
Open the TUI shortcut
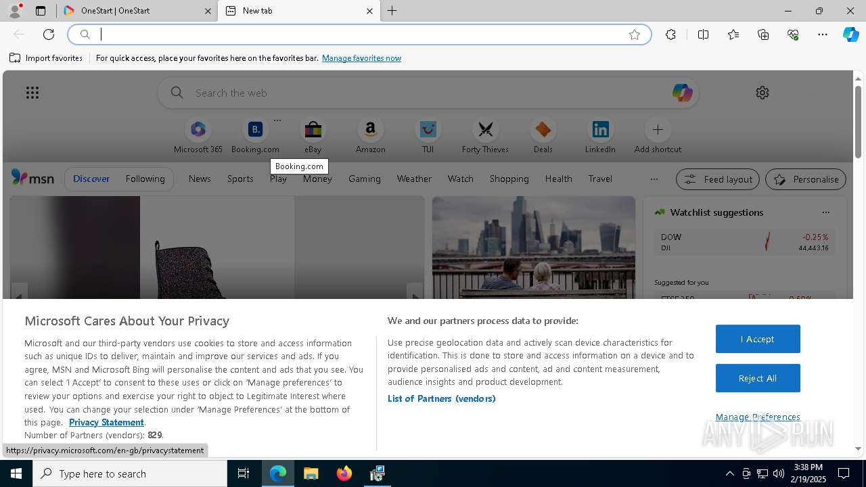pyautogui.click(x=428, y=136)
